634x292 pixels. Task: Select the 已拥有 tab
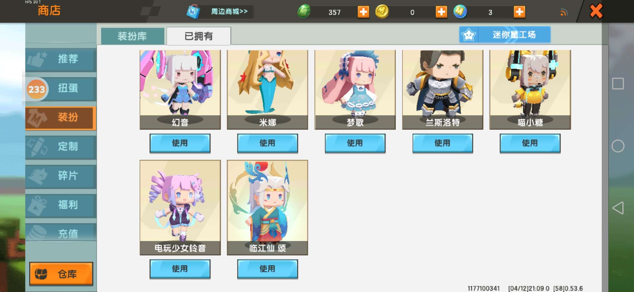point(199,36)
